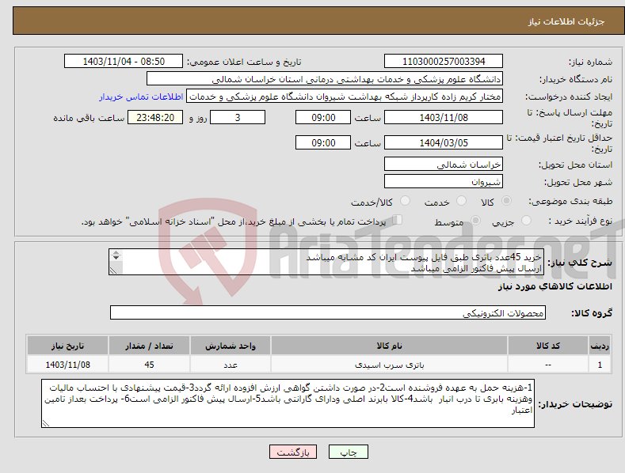Click the واحد شمارش column header
625x473 pixels.
click(x=231, y=346)
